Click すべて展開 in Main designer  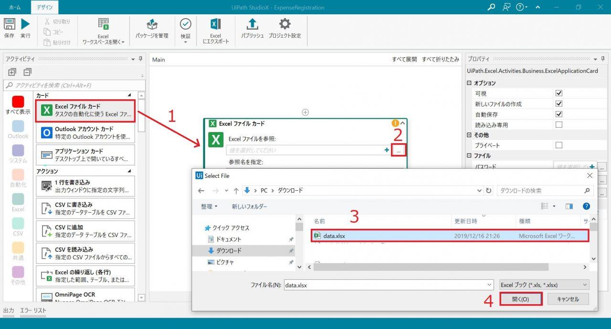[x=404, y=60]
